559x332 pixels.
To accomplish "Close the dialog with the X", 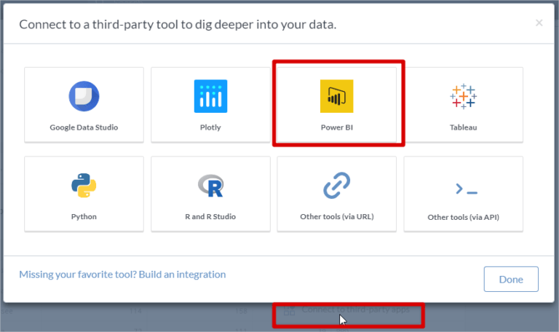I will [x=539, y=23].
